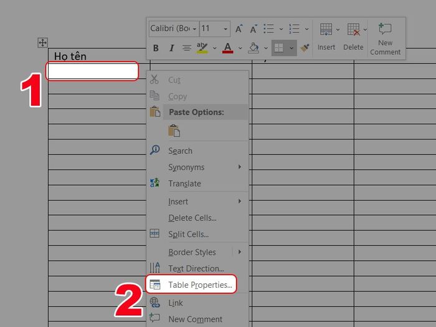Viewport: 436px width, 327px height.
Task: Apply the text highlight color pen
Action: pyautogui.click(x=202, y=48)
